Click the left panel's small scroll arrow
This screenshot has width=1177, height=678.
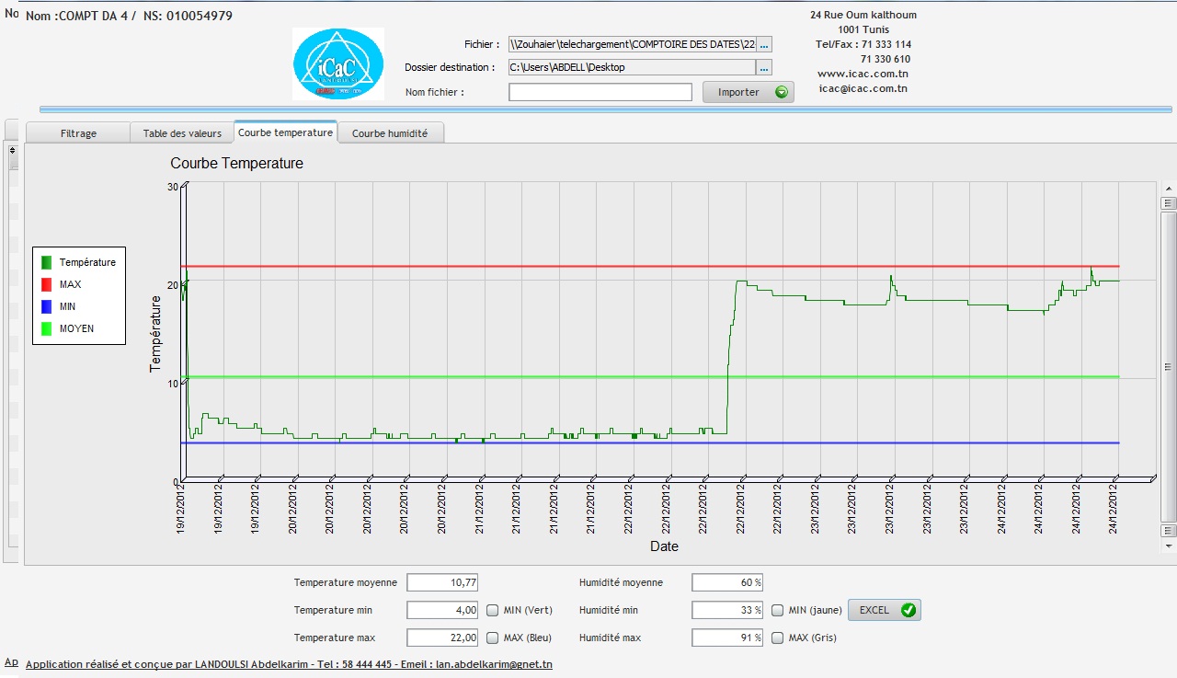(13, 150)
